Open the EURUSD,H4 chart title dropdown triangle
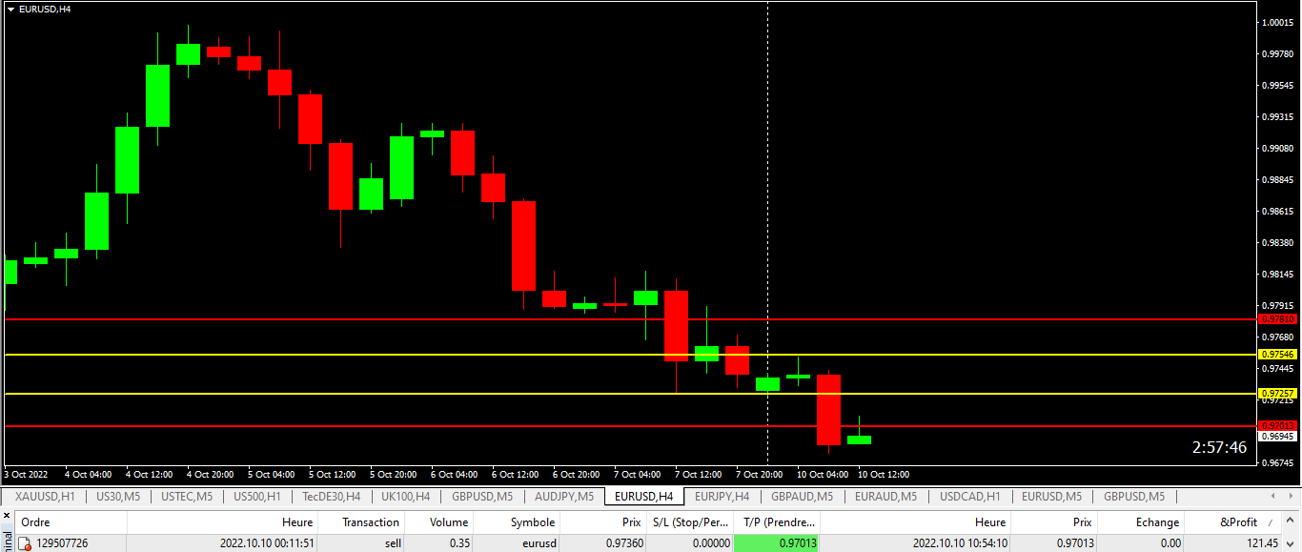The height and width of the screenshot is (552, 1302). 10,9
